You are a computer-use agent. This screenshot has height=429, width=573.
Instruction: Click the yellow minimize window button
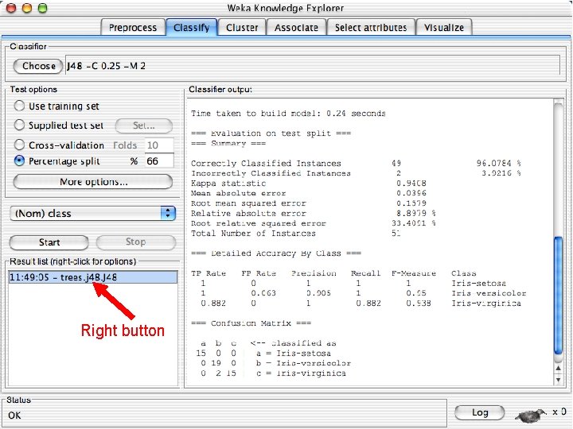coord(27,8)
